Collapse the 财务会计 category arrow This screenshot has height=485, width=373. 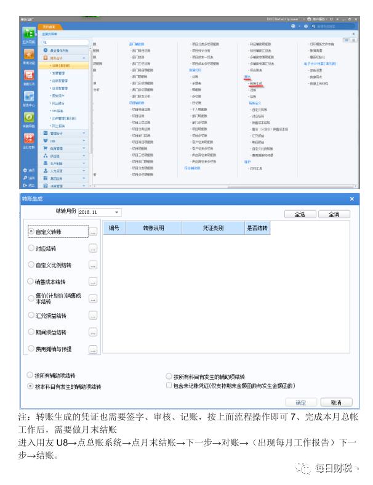coord(84,58)
